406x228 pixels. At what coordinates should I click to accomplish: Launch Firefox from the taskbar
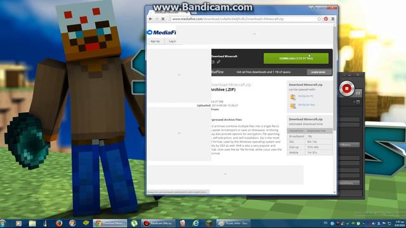click(59, 223)
